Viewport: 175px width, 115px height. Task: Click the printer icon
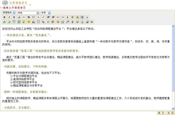(87, 22)
